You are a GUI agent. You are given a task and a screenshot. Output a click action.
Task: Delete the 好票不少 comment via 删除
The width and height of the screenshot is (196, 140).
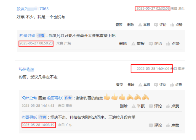pos(130,25)
